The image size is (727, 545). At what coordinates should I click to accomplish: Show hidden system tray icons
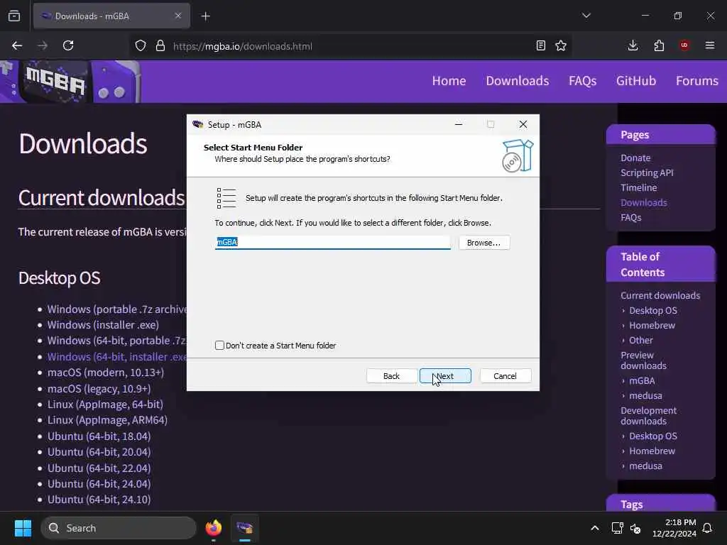click(595, 528)
